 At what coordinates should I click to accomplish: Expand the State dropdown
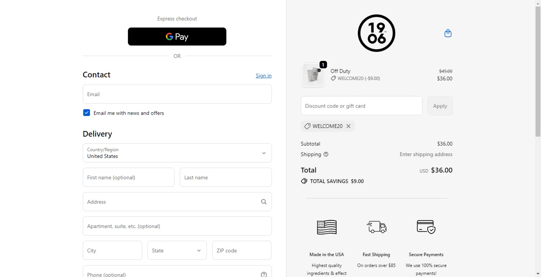pos(177,250)
